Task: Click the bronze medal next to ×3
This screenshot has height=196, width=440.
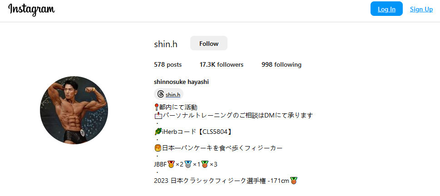Action: click(205, 164)
